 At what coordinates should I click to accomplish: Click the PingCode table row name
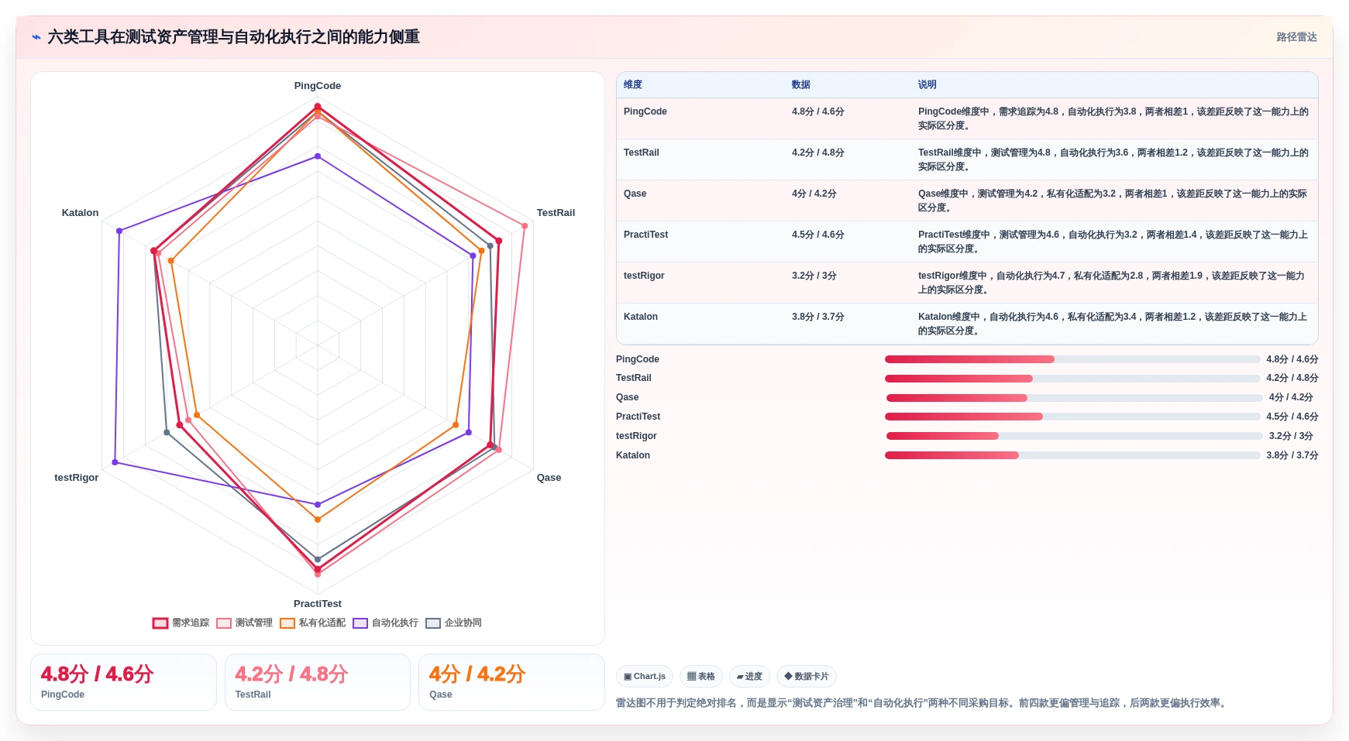[x=645, y=111]
